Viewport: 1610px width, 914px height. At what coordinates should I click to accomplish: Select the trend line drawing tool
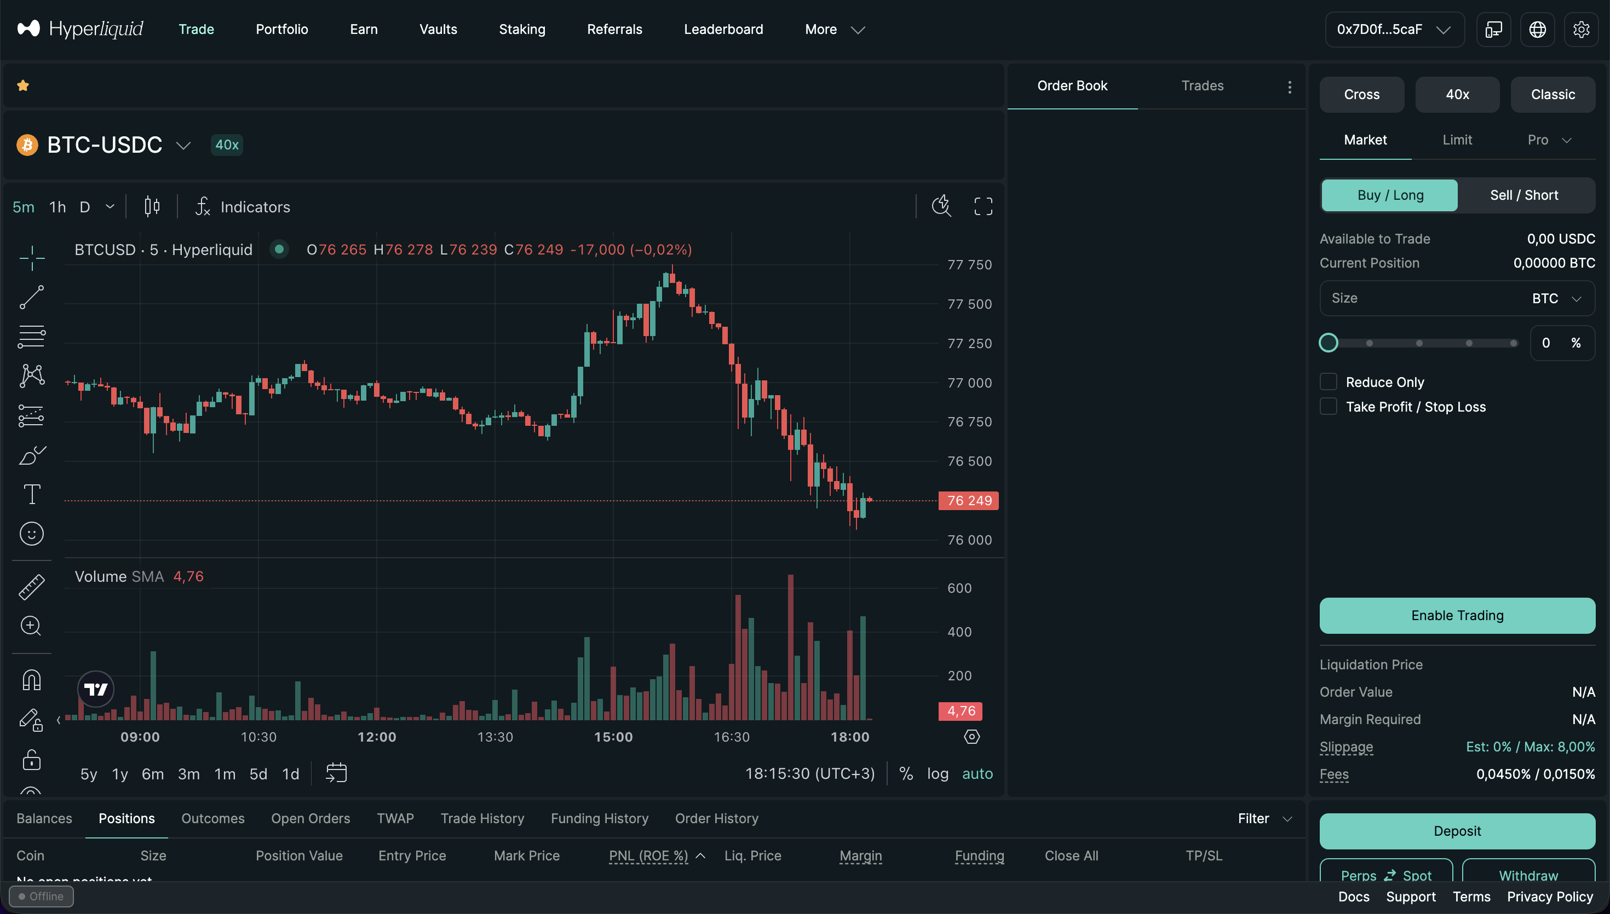[31, 298]
